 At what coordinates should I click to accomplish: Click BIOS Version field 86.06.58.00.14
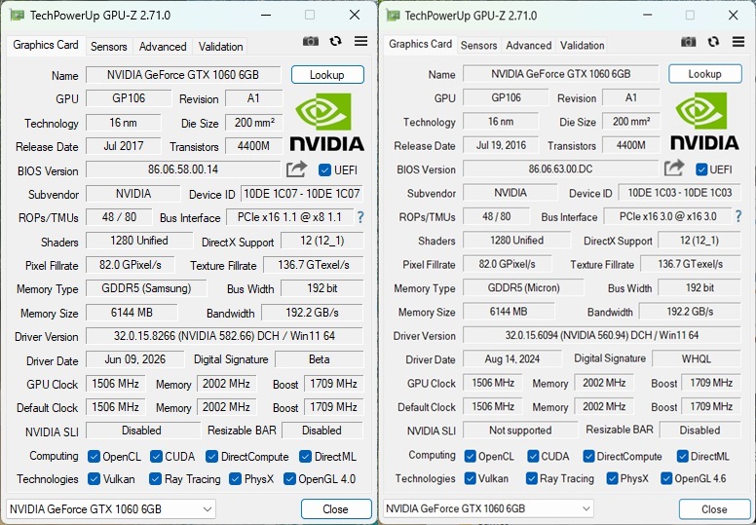click(x=183, y=169)
